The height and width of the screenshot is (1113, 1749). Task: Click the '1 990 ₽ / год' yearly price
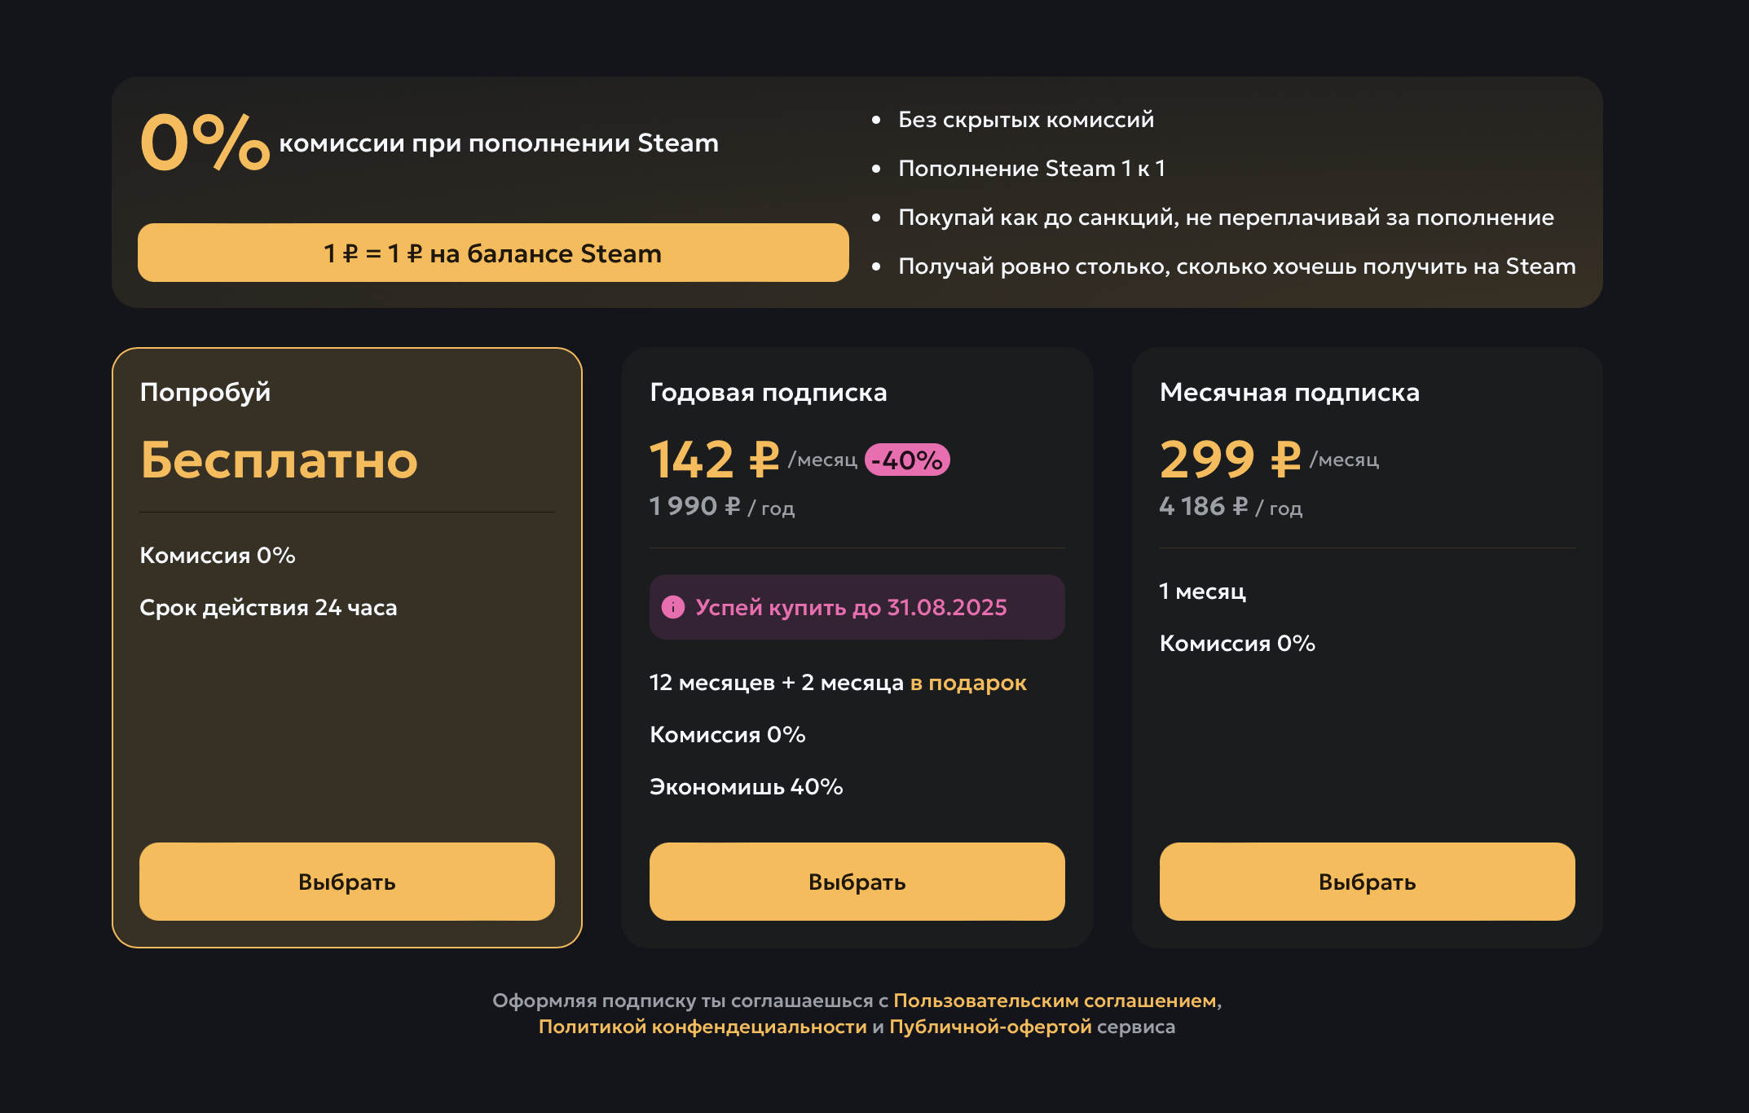(721, 506)
